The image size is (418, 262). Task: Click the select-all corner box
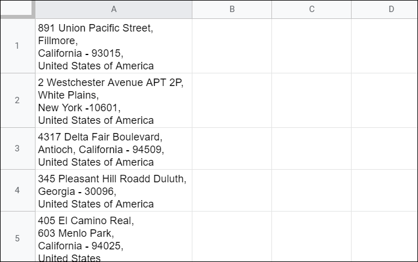pos(18,9)
